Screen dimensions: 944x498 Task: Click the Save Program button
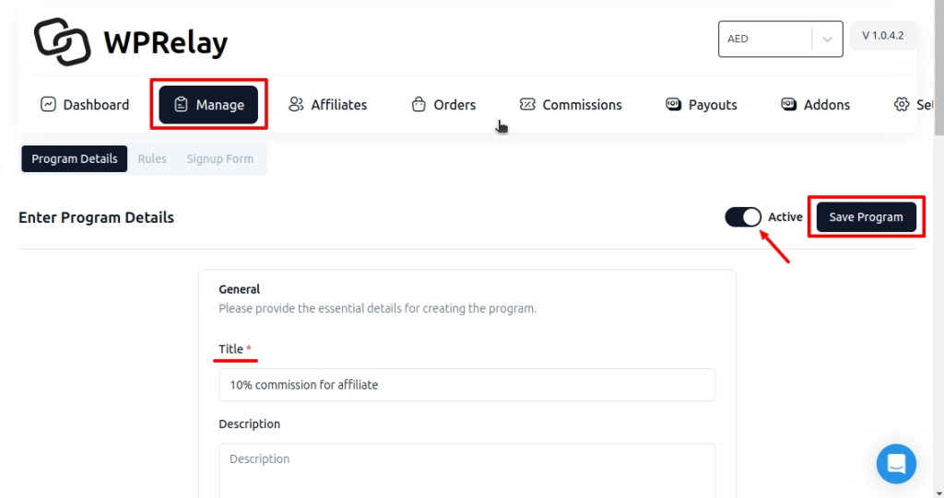click(x=866, y=217)
